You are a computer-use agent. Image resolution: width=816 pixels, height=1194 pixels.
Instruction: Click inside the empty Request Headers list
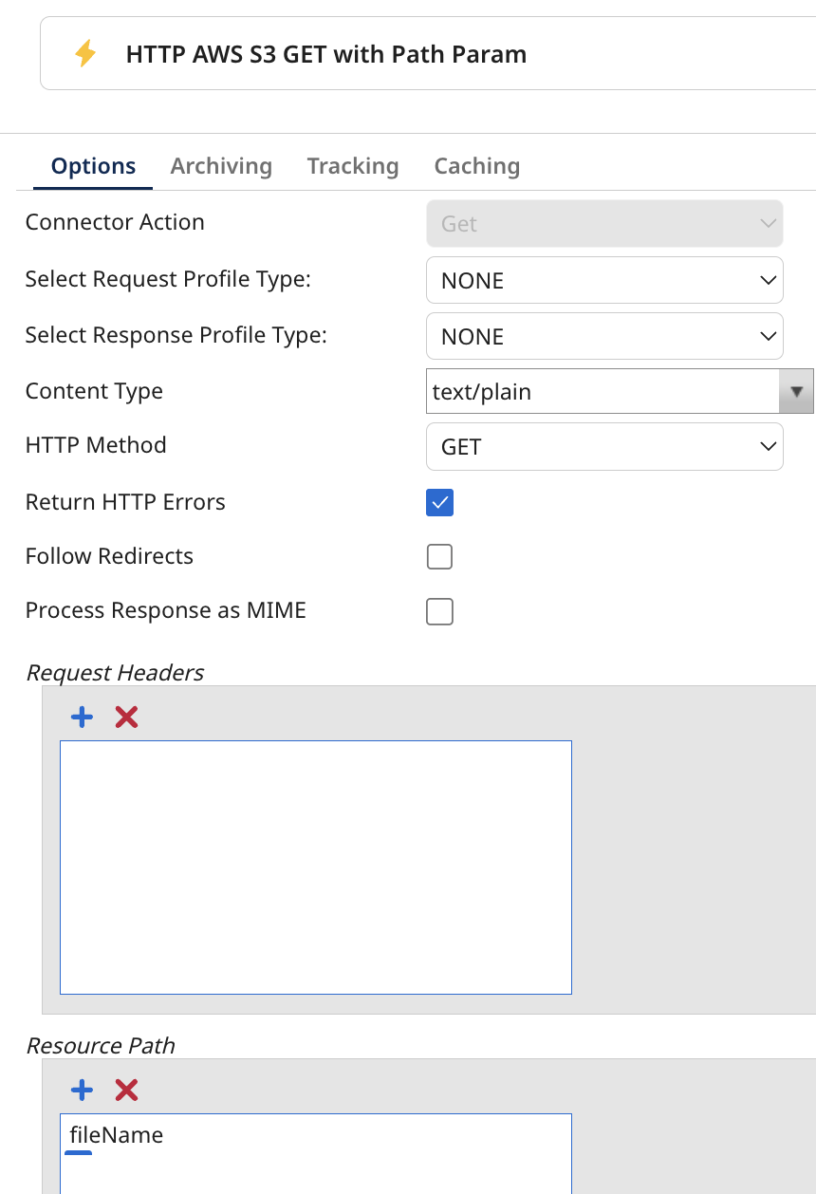pos(316,866)
